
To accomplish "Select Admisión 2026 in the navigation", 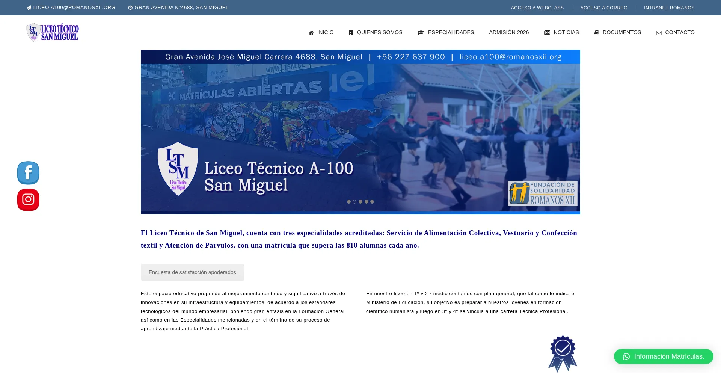I will (509, 32).
